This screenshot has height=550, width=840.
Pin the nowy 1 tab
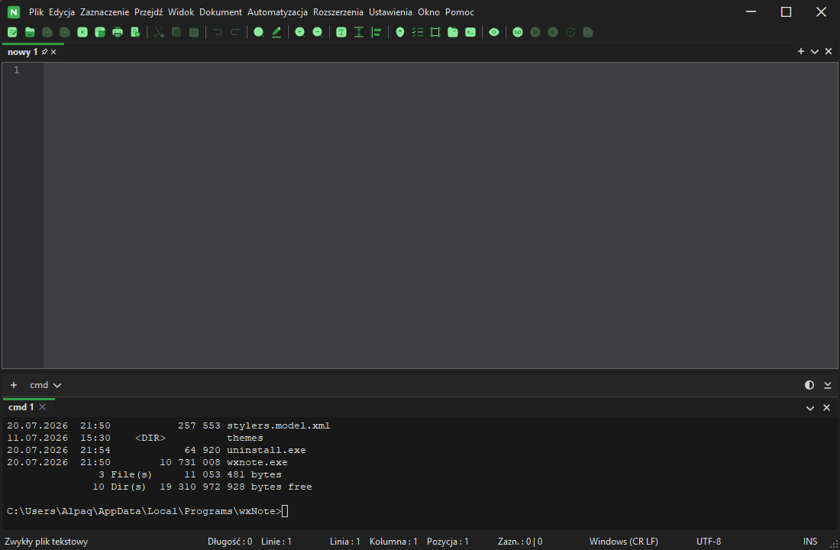pos(44,52)
